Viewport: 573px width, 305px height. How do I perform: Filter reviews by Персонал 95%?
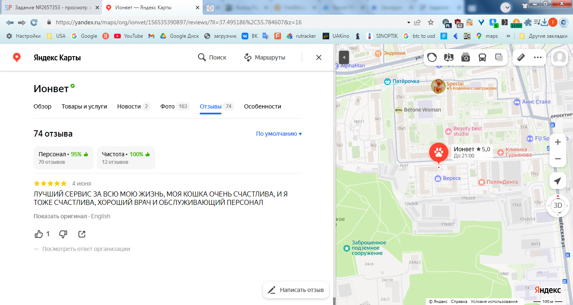tap(63, 158)
